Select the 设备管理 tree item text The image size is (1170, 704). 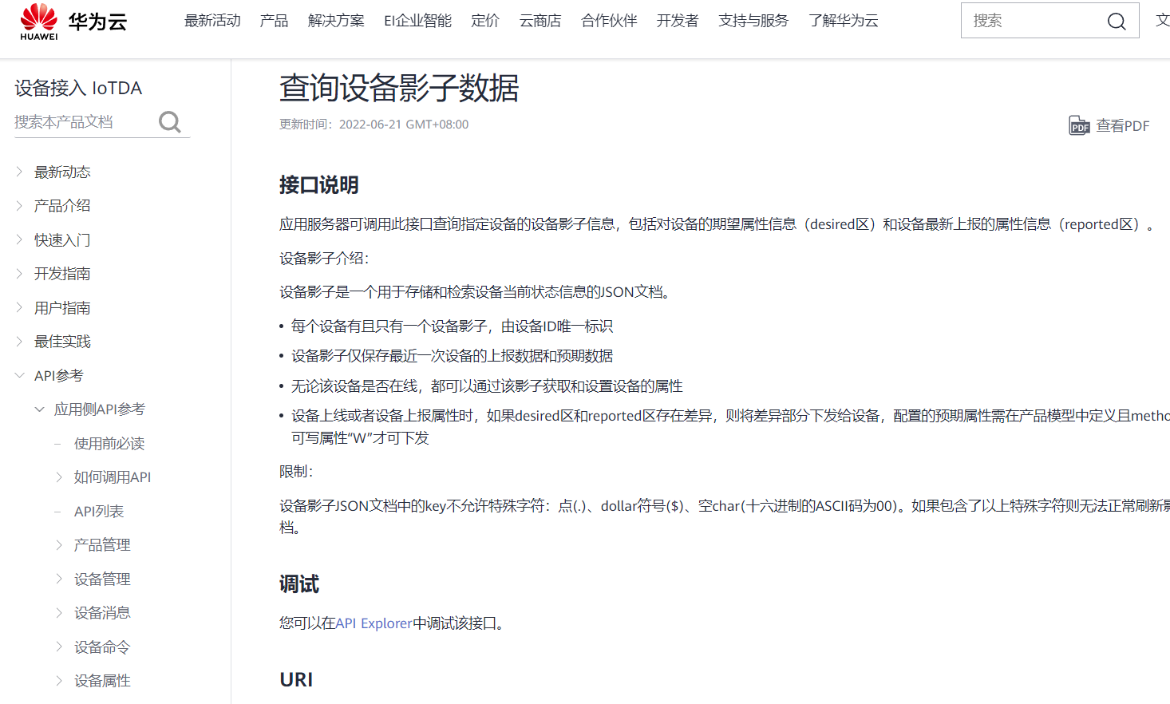tap(102, 579)
